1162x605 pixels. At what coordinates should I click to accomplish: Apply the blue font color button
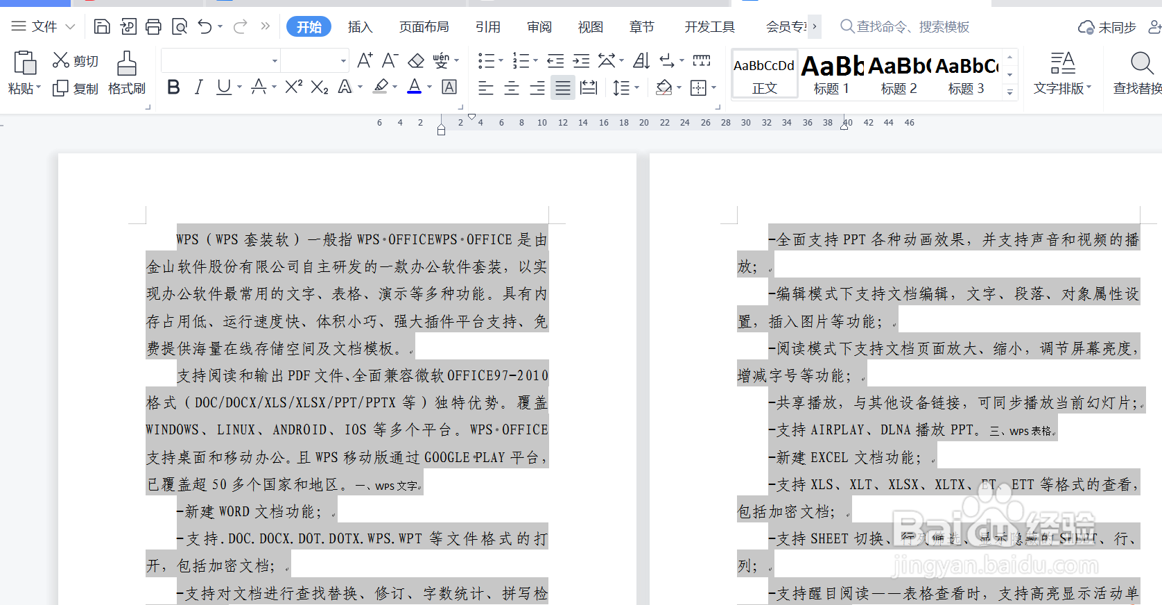coord(415,87)
